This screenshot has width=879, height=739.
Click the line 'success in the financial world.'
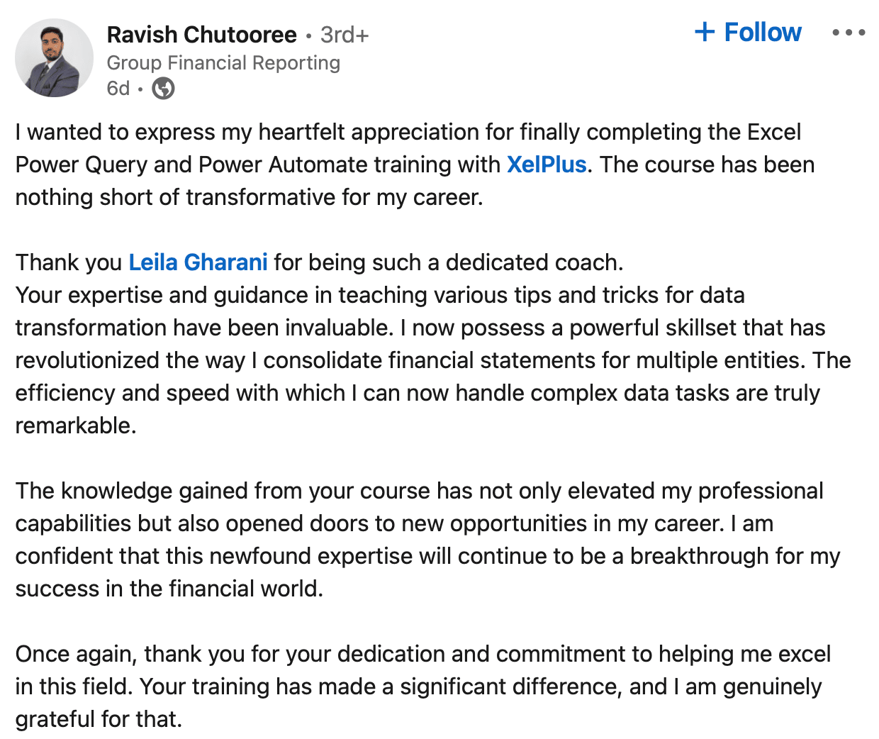click(x=169, y=589)
